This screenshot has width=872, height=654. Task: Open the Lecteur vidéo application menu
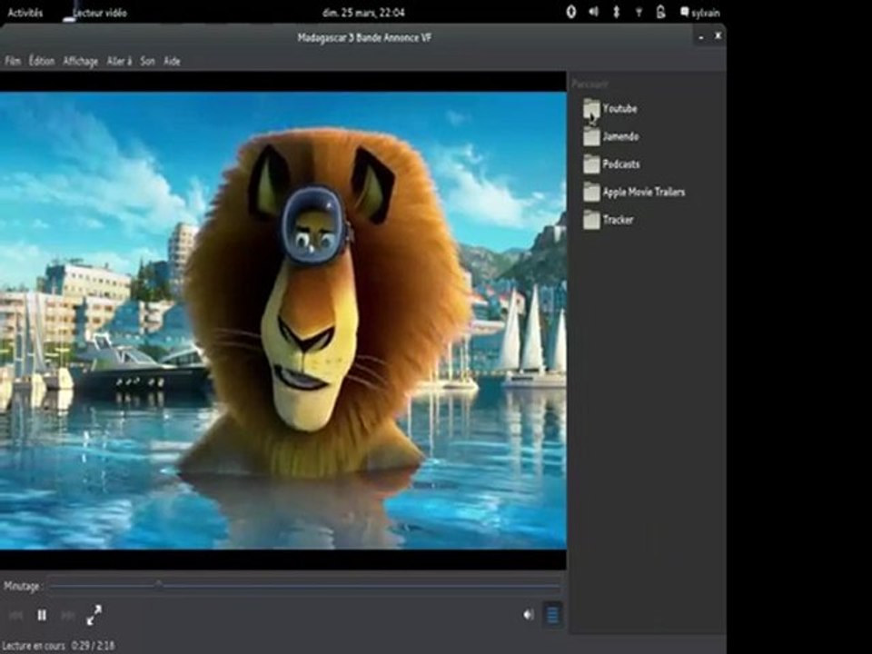pyautogui.click(x=94, y=12)
